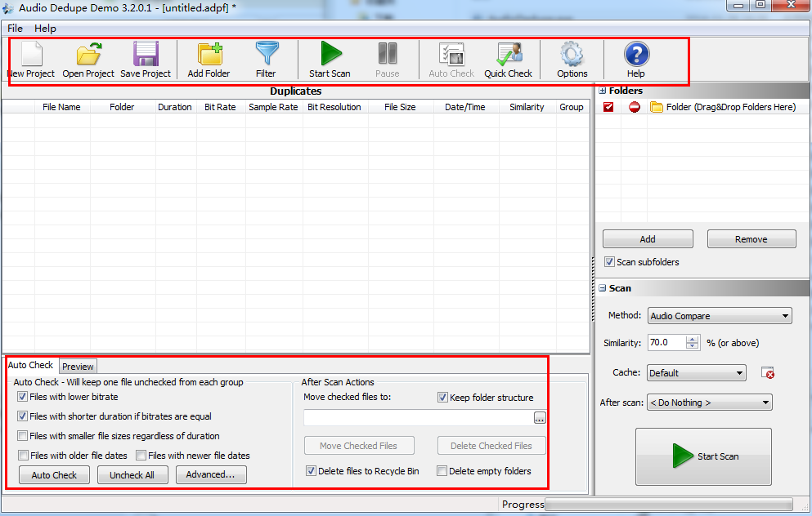Screen dimensions: 812x516
Task: Click the Save Project floppy icon
Action: click(x=146, y=54)
